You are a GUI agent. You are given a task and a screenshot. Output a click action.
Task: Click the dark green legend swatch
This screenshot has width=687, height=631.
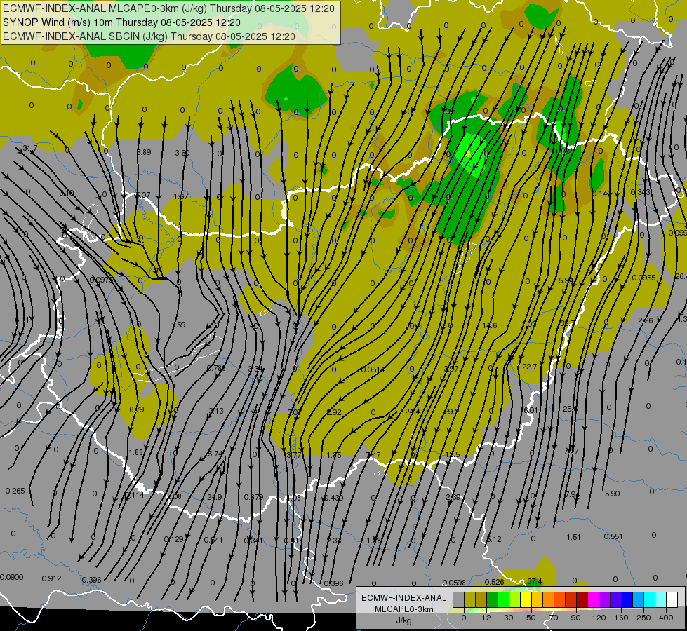point(493,599)
